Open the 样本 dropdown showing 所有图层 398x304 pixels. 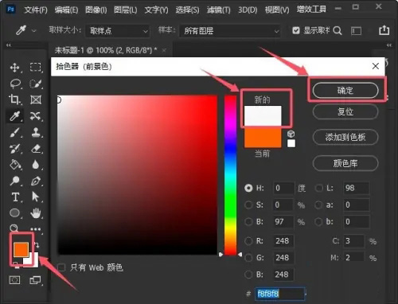click(x=230, y=31)
